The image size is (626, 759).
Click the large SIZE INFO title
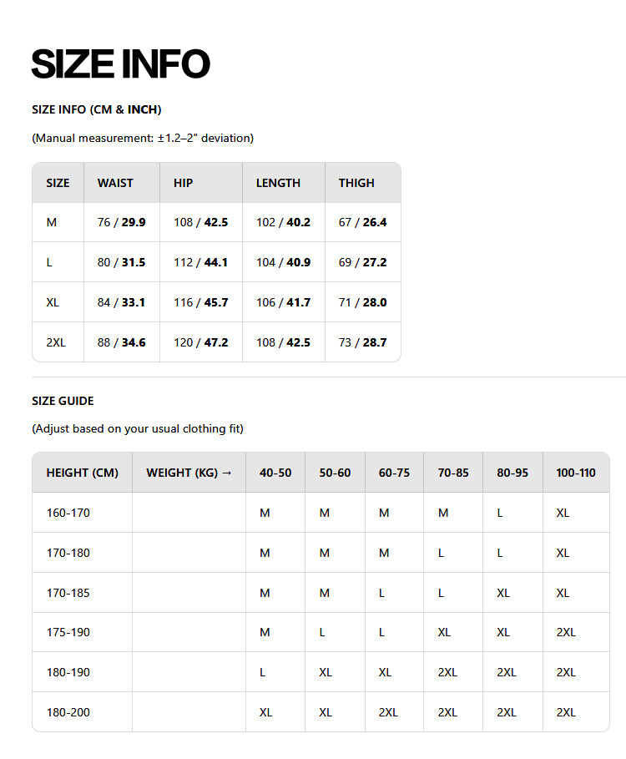[120, 64]
